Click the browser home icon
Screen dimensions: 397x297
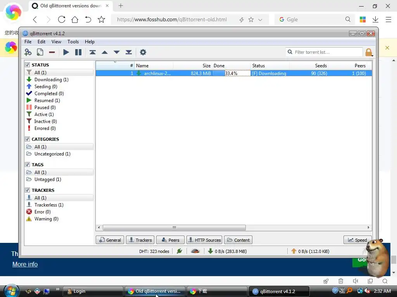[x=75, y=19]
